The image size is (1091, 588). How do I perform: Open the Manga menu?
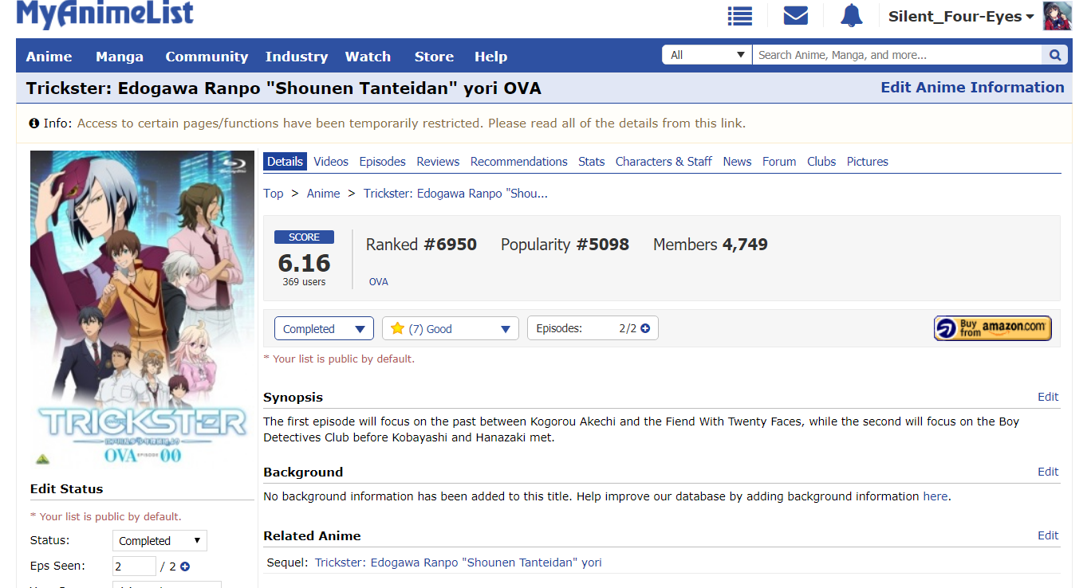tap(120, 57)
